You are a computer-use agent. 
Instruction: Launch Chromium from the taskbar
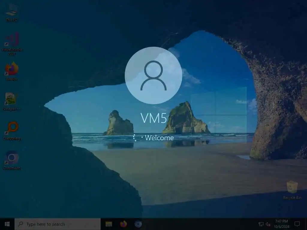(x=138, y=224)
